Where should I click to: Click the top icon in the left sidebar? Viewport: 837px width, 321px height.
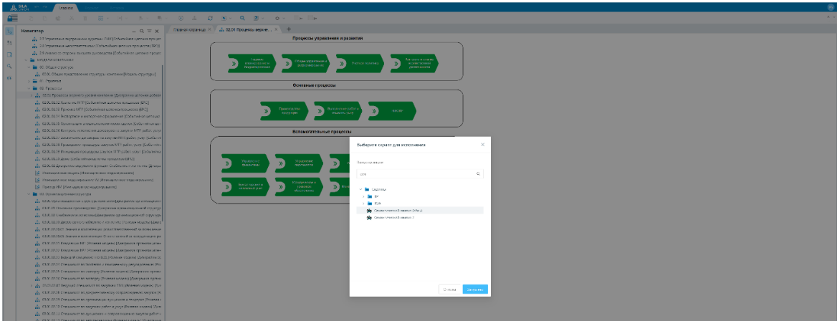(9, 31)
